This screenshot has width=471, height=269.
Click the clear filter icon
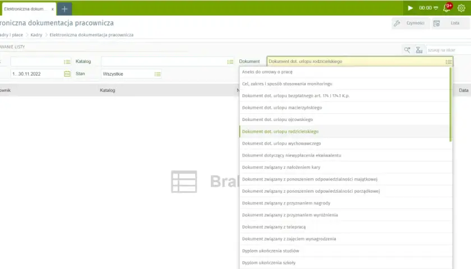coord(419,50)
